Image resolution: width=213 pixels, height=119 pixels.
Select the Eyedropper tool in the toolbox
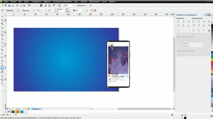(x=2, y=72)
